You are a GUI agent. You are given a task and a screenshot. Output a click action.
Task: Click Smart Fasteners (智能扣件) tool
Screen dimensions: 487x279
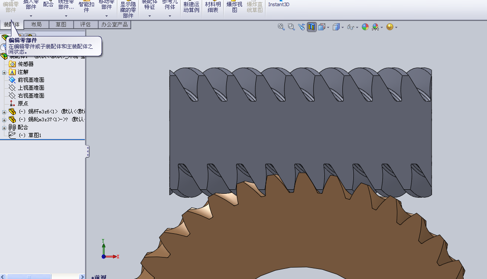click(x=86, y=6)
